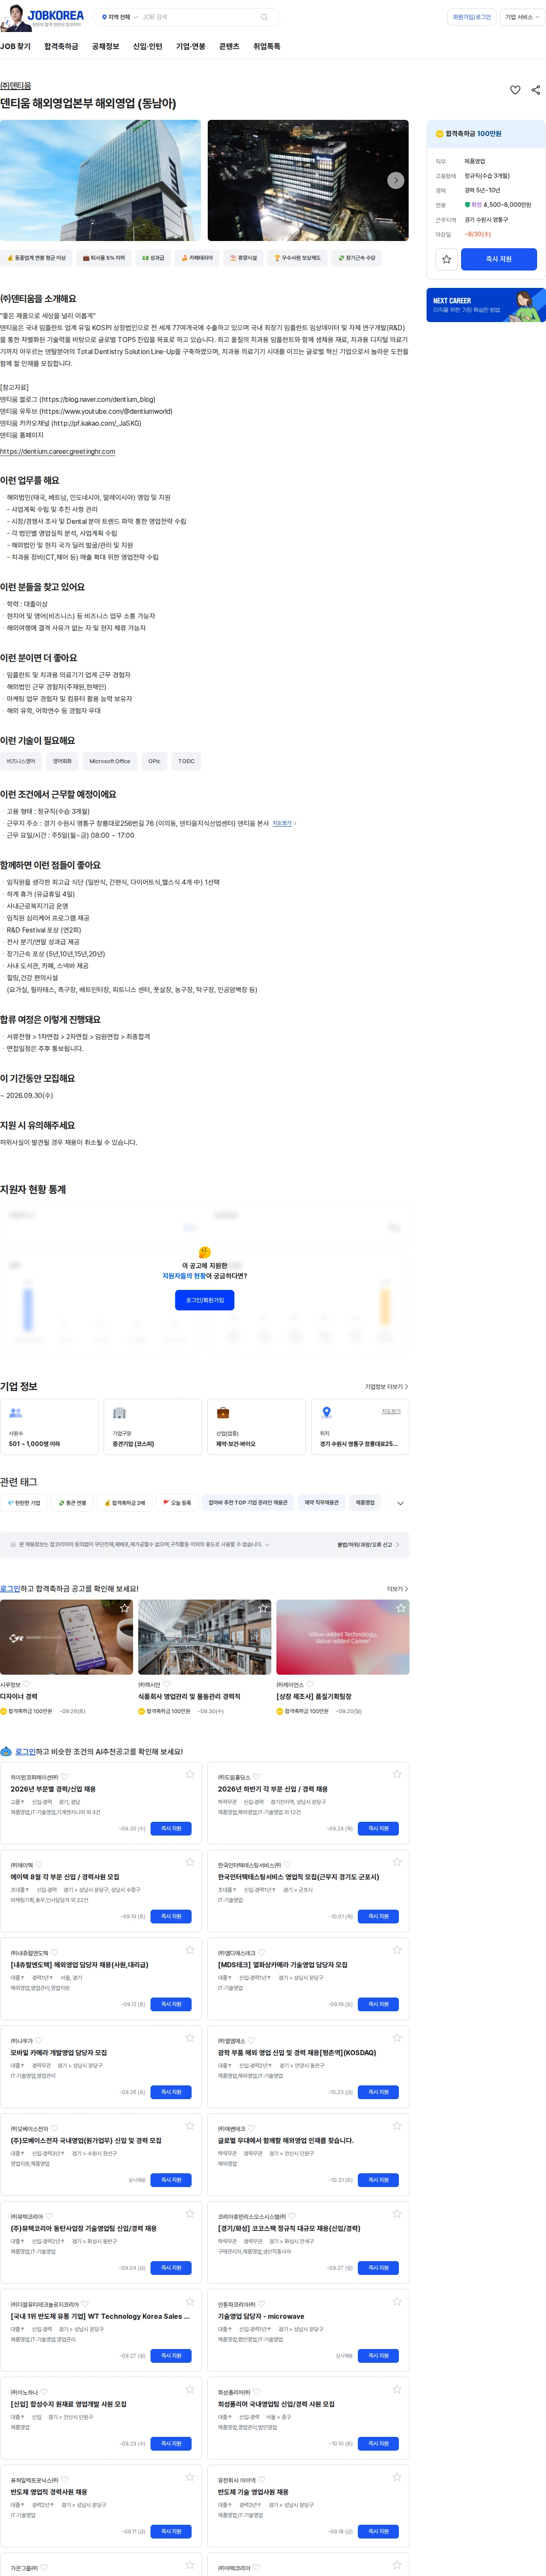Open the JOB 찾기 menu

[x=15, y=46]
